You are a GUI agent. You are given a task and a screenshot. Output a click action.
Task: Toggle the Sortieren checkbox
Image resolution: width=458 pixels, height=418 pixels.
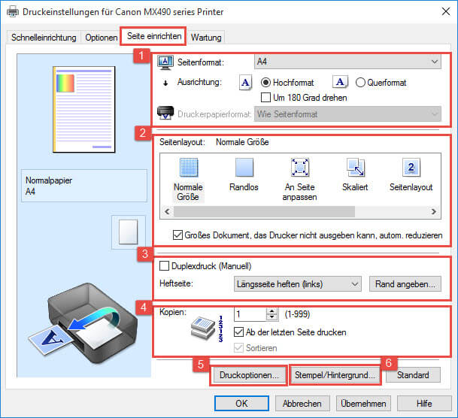tap(238, 347)
